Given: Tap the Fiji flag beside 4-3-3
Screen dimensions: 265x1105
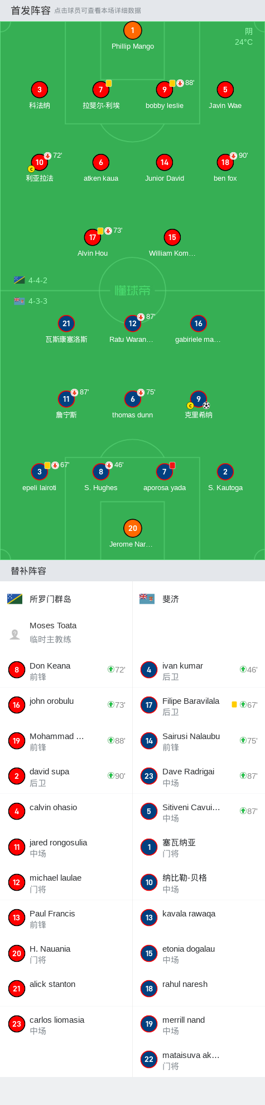Looking at the screenshot, I should pyautogui.click(x=20, y=301).
